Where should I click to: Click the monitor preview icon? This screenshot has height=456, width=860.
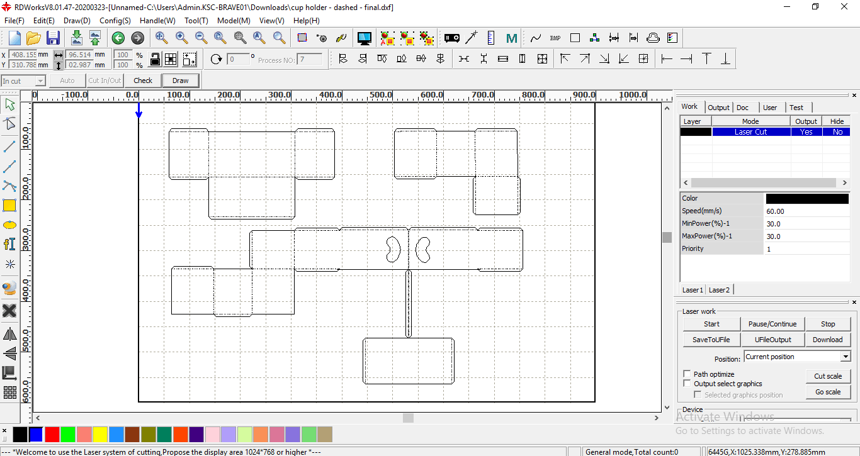click(364, 38)
